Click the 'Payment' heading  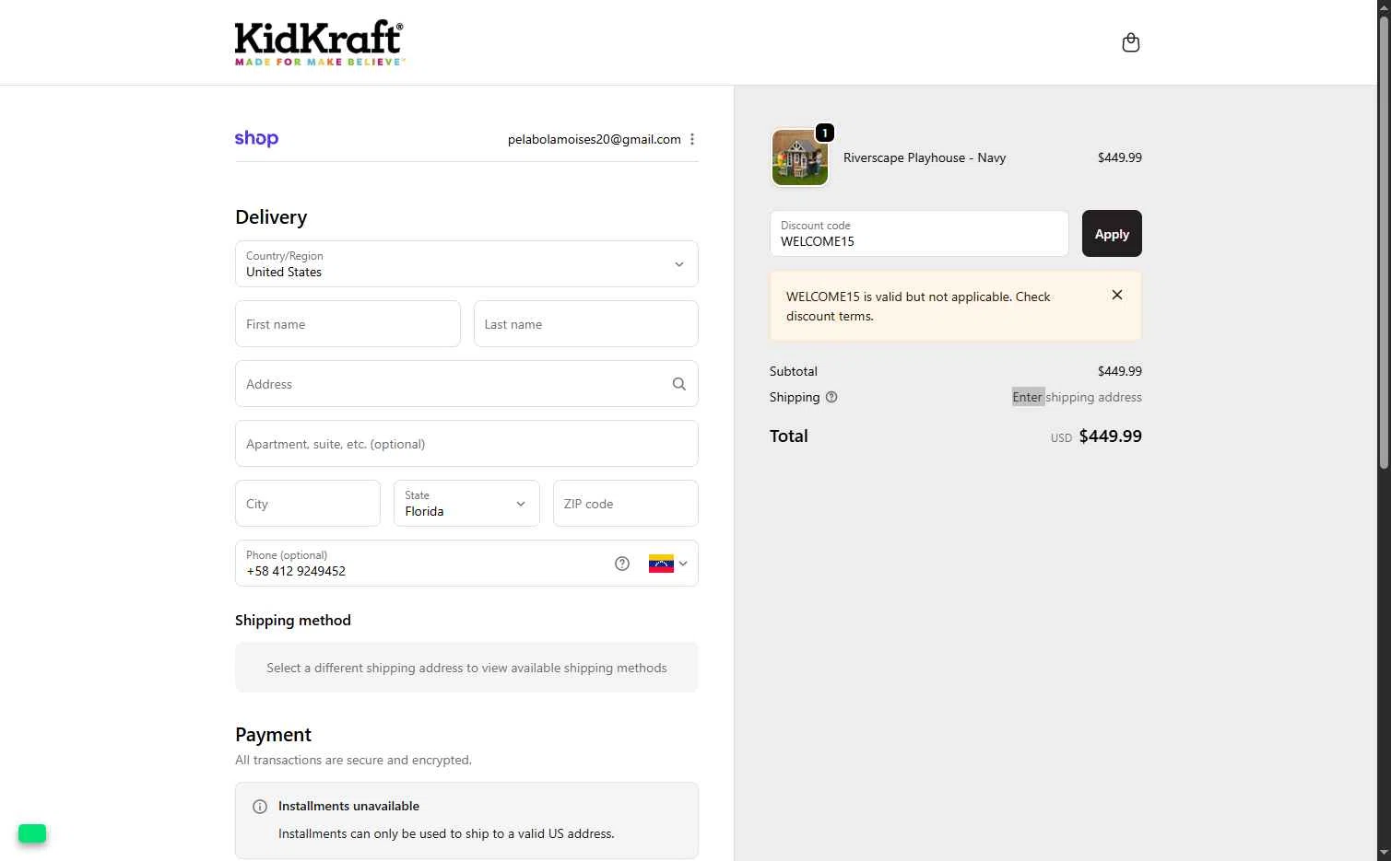[x=273, y=735]
